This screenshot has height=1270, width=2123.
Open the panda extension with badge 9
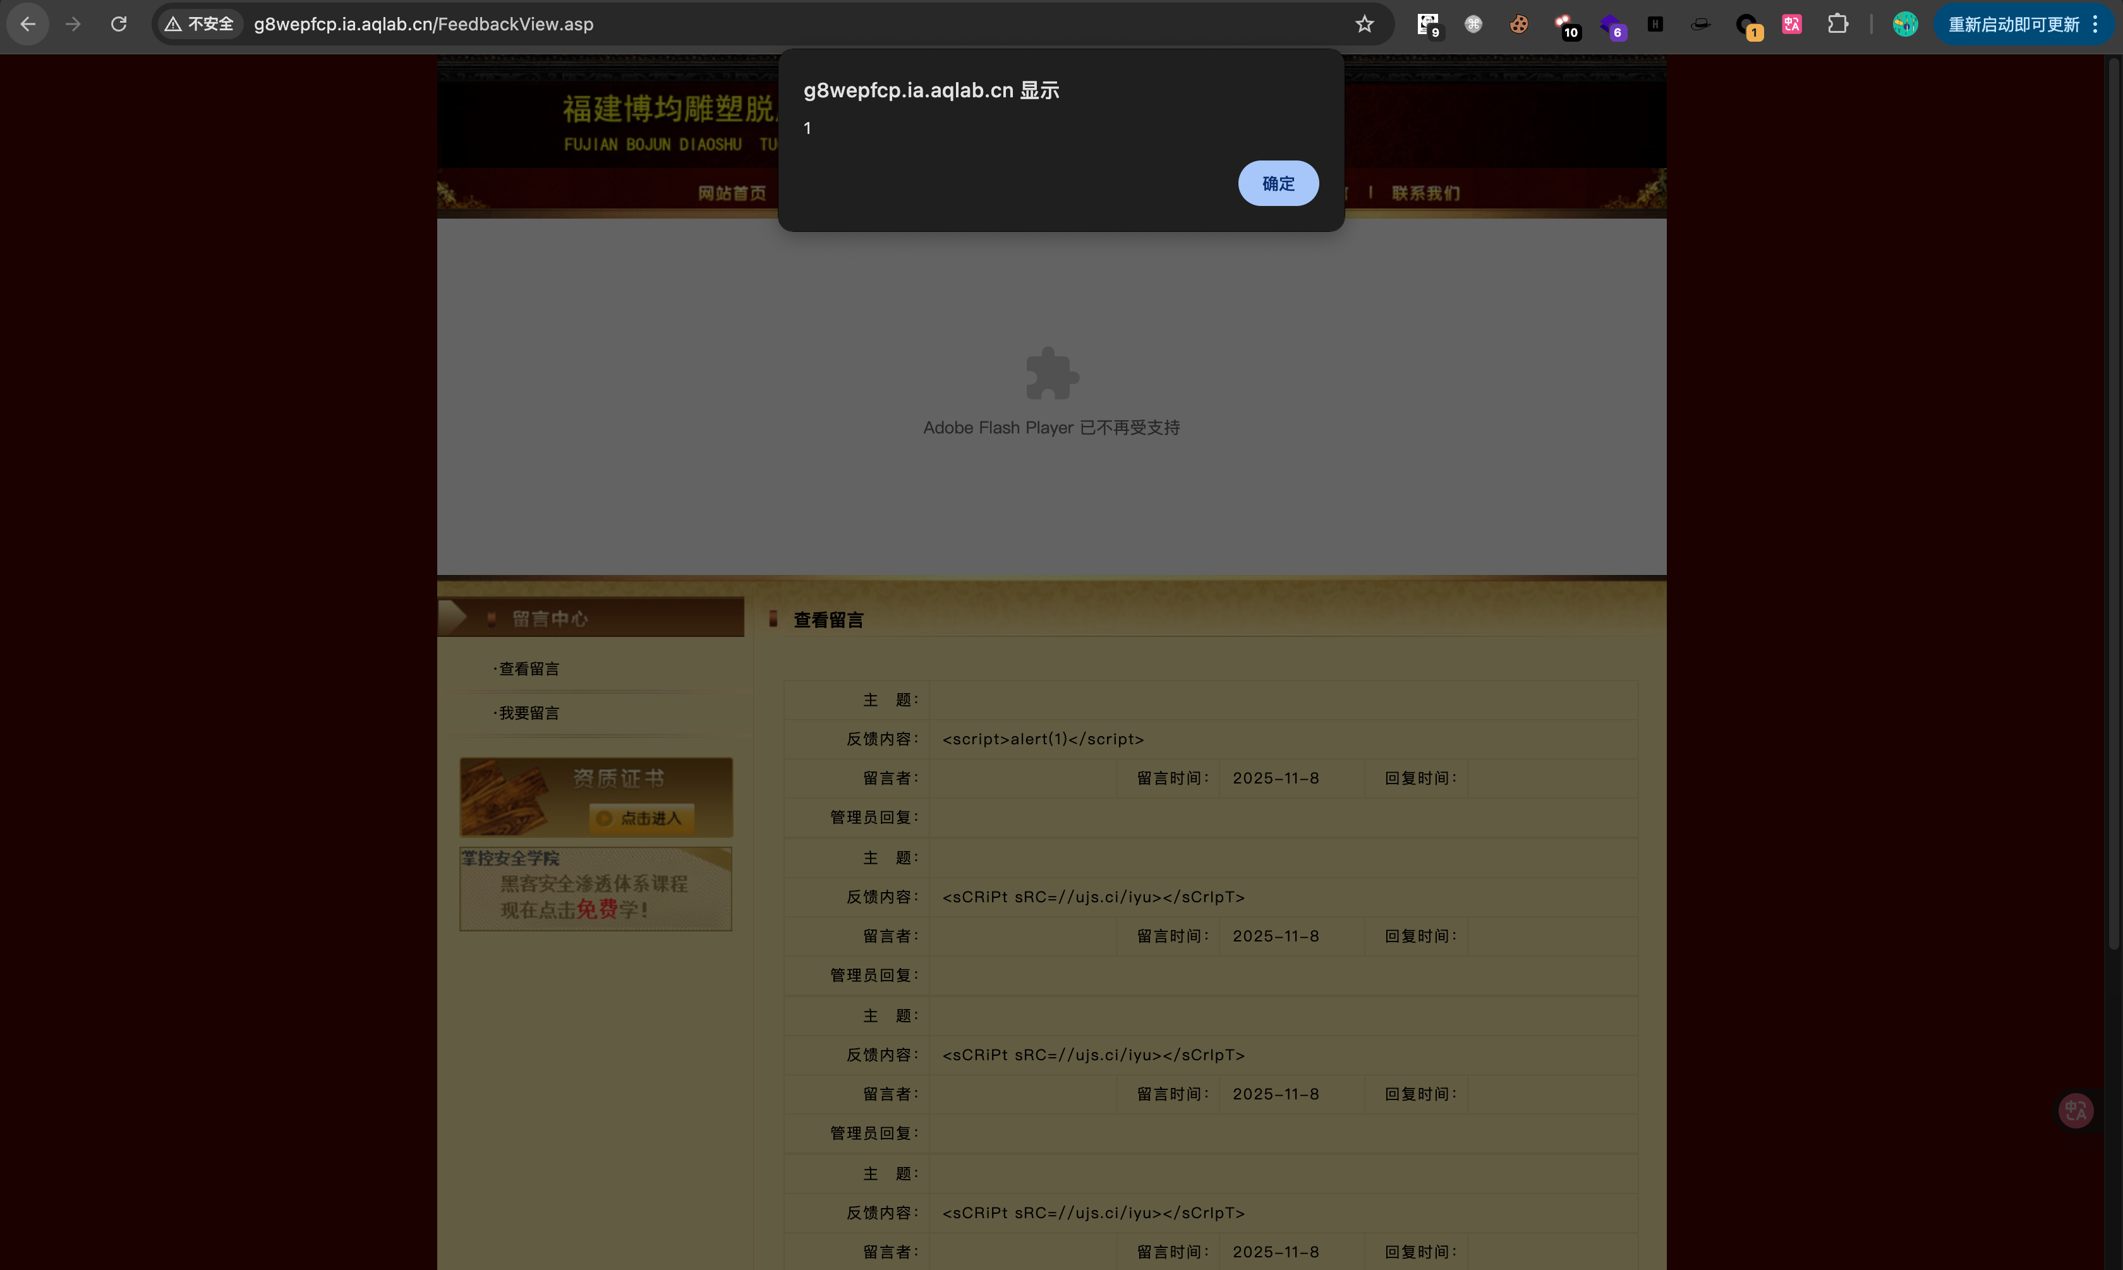(x=1427, y=24)
